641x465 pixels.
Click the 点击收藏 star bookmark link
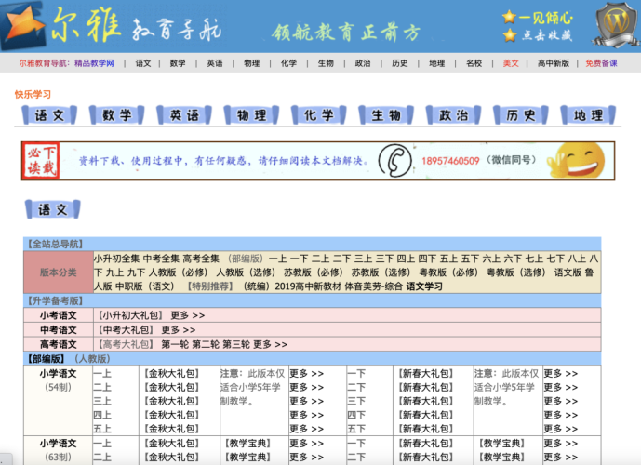(x=539, y=35)
